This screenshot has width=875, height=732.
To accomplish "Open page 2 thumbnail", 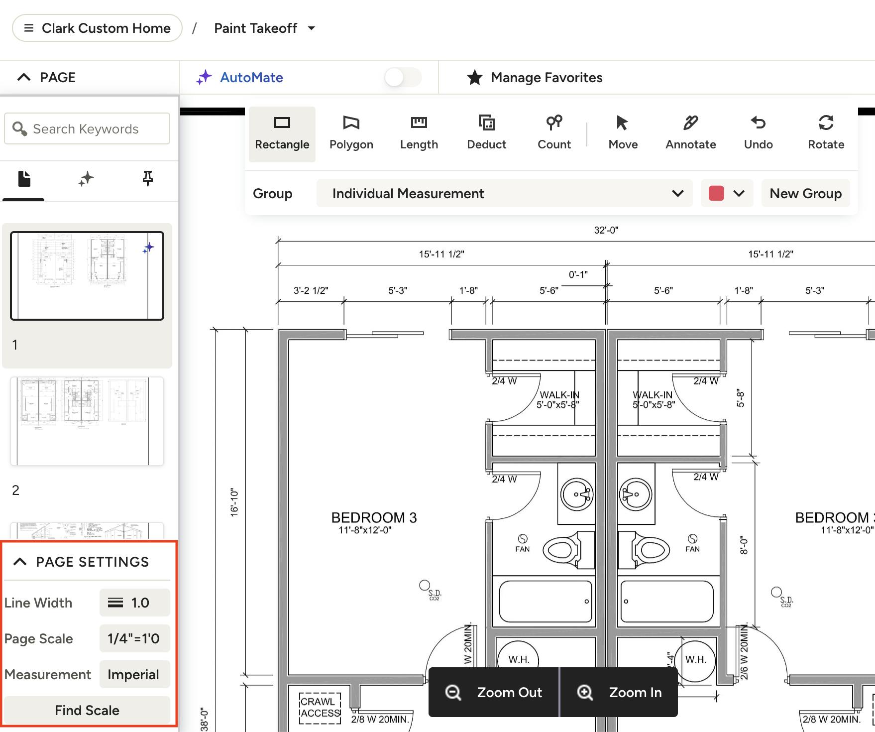I will 87,421.
